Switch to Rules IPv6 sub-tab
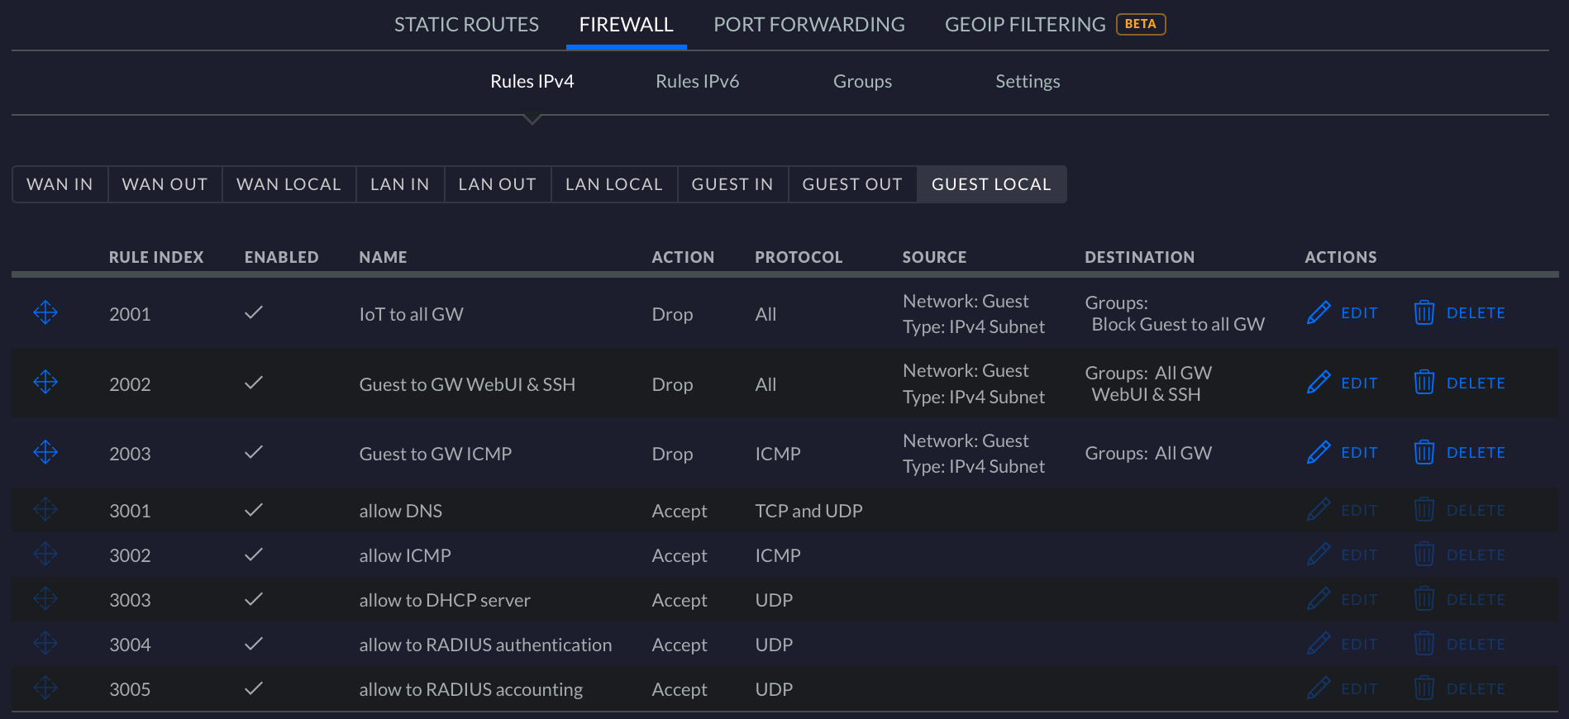Image resolution: width=1569 pixels, height=719 pixels. click(697, 81)
